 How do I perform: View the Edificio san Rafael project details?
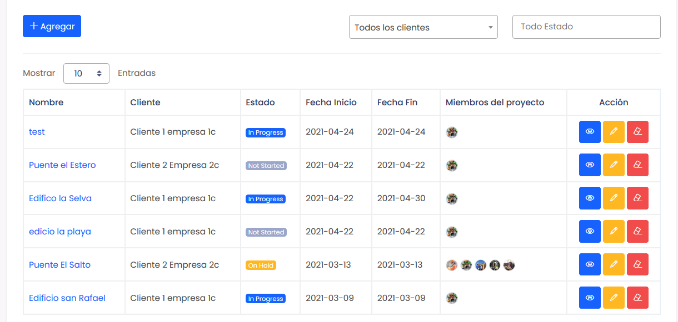tap(590, 298)
